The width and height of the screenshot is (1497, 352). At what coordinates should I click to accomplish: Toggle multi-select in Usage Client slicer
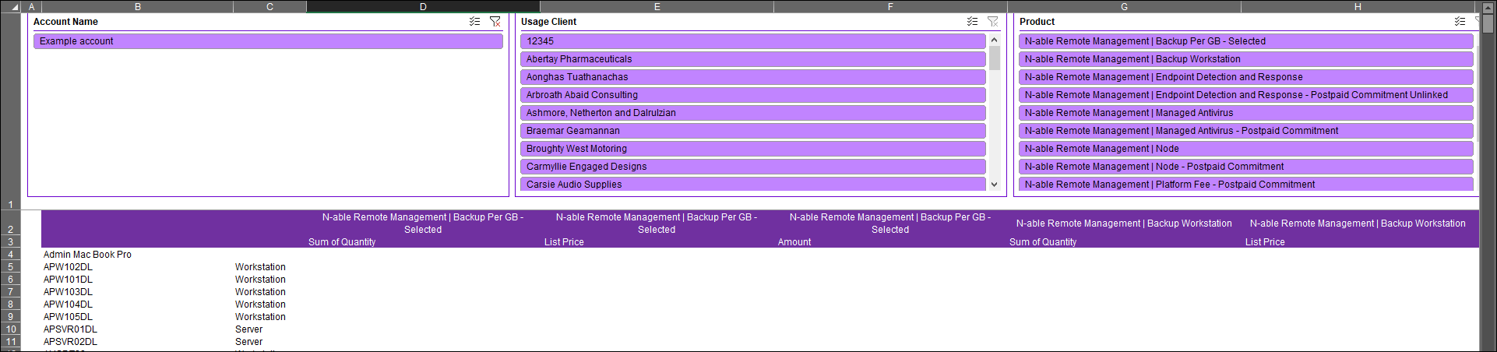click(x=972, y=22)
